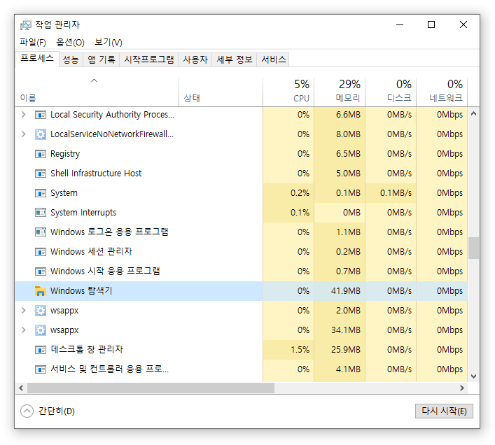
Task: Click the 1.5% CPU value
Action: [300, 349]
